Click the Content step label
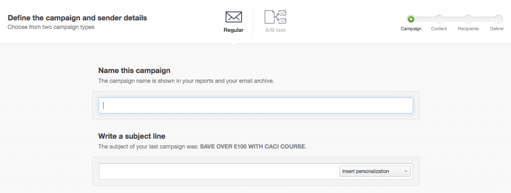The height and width of the screenshot is (193, 511). (x=439, y=28)
